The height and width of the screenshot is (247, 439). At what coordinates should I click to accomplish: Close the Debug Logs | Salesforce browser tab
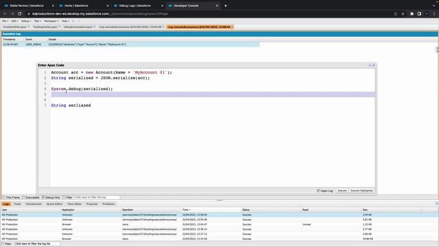(162, 5)
